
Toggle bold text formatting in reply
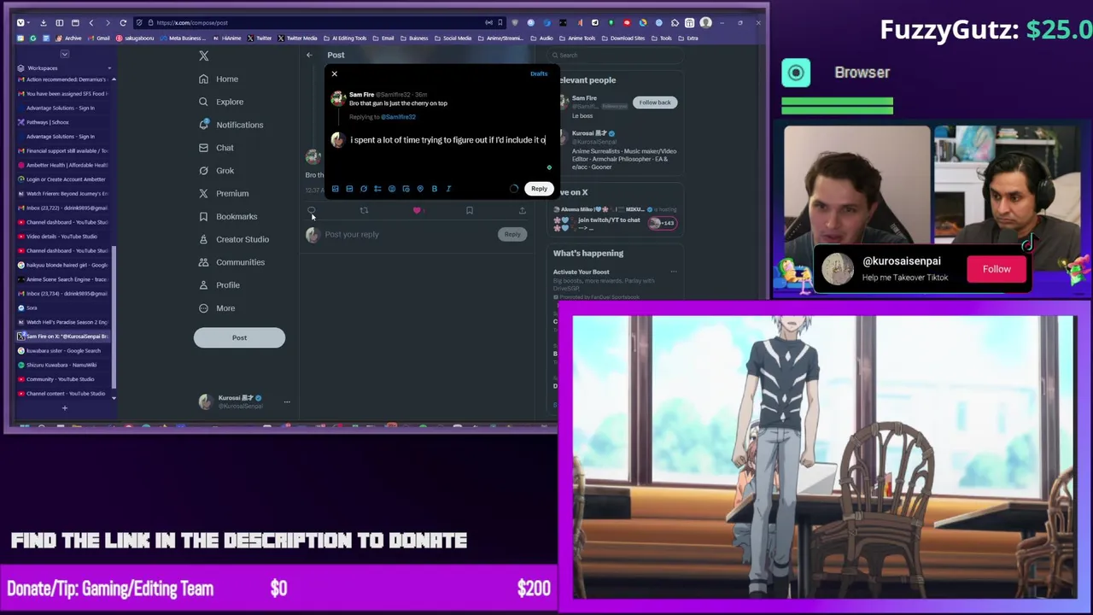[434, 189]
